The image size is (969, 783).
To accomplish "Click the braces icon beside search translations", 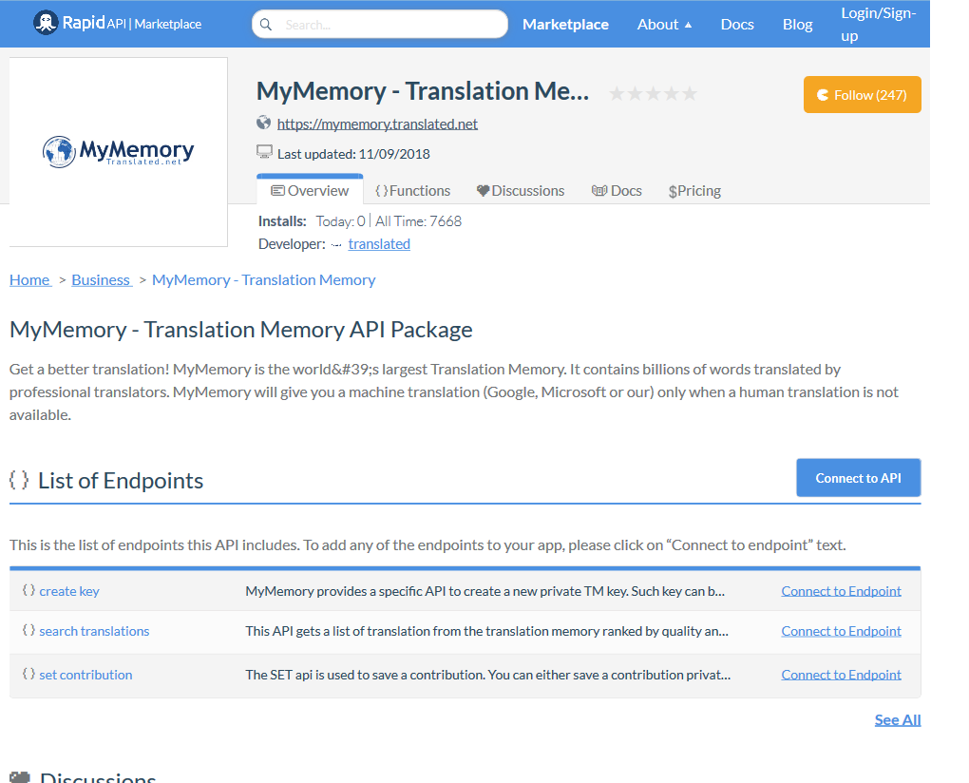I will pos(28,631).
